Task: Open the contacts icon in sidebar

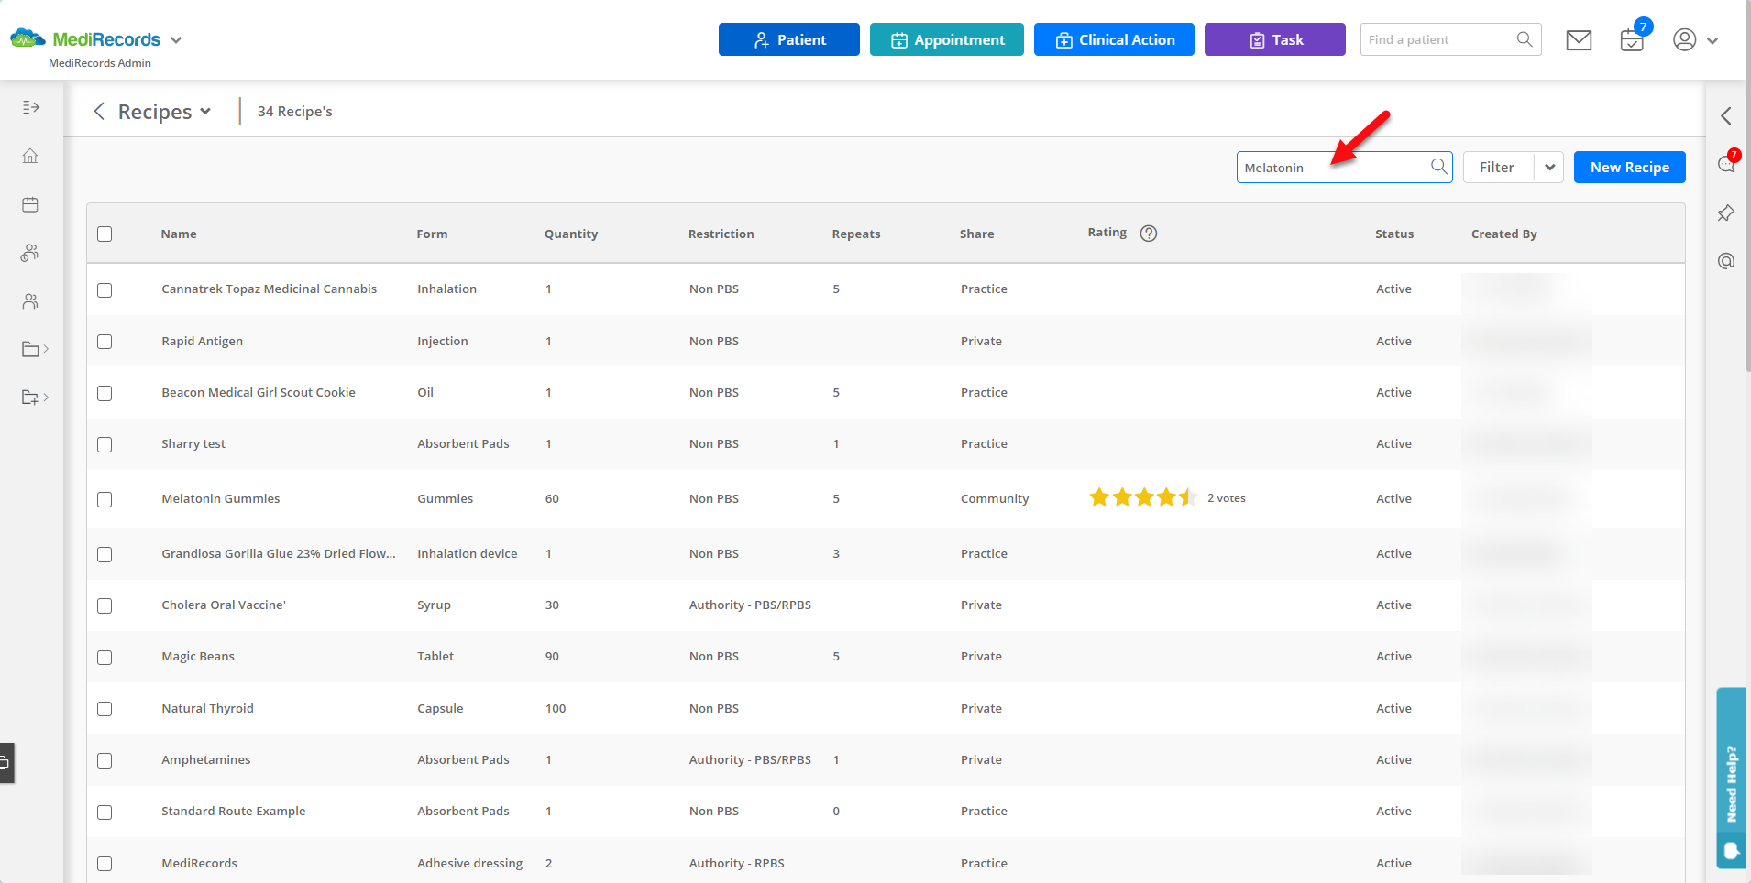Action: [30, 301]
